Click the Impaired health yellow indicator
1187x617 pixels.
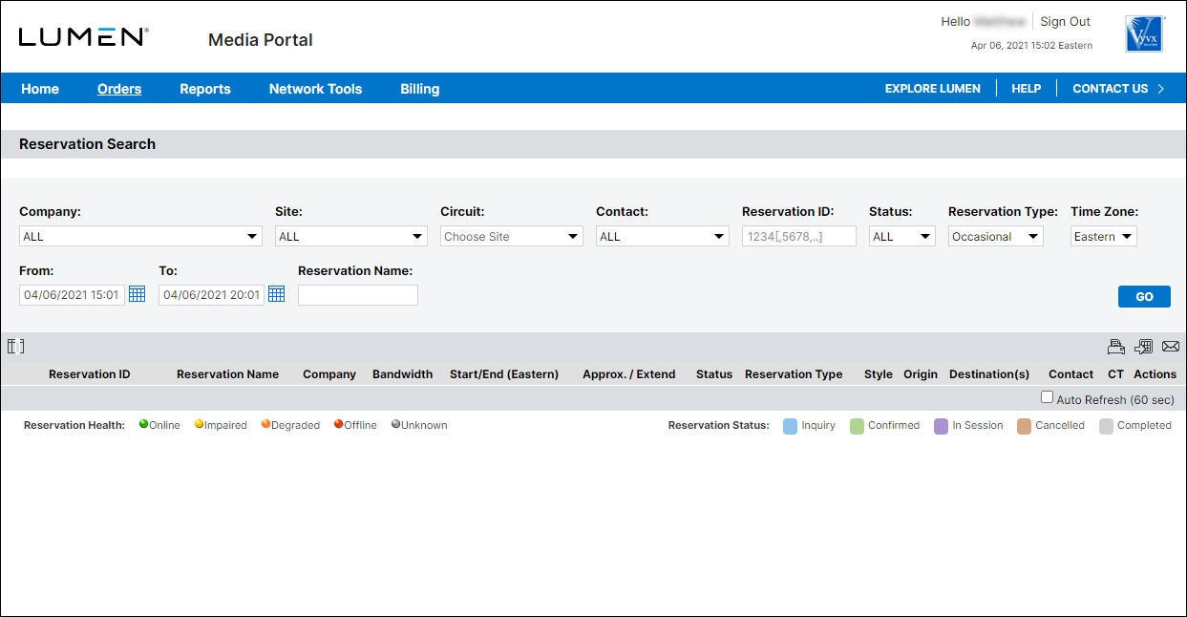[199, 424]
